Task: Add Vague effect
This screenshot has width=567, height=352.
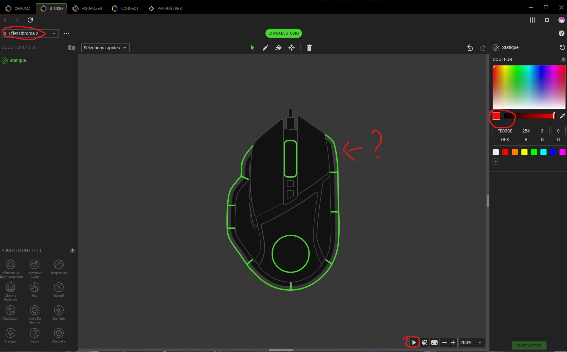Action: point(35,335)
